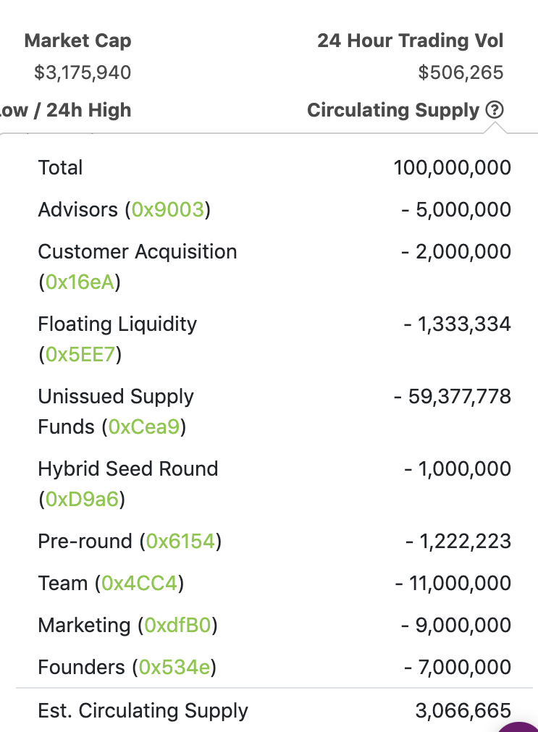
Task: Open the Marketing address link 0xdfB0
Action: pyautogui.click(x=177, y=625)
